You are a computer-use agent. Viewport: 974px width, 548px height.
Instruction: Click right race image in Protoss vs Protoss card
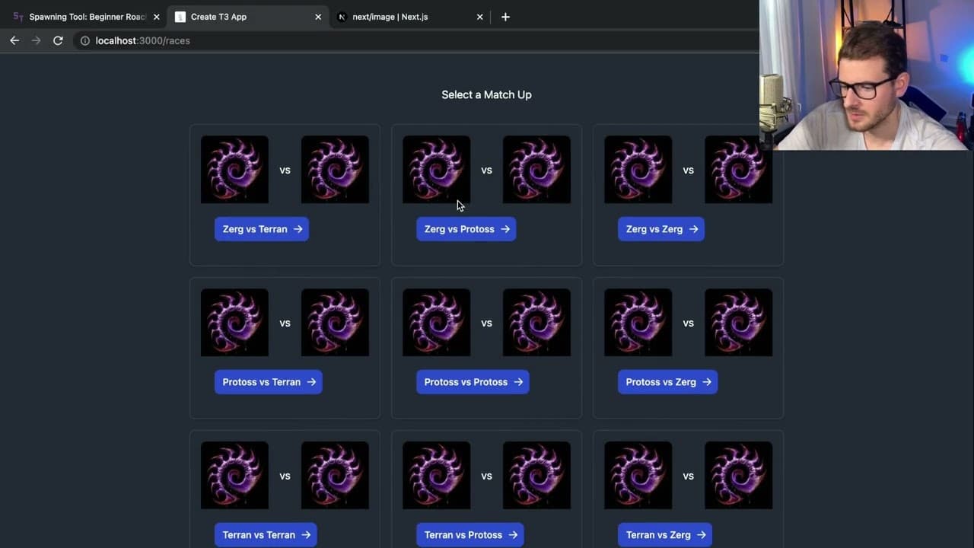536,323
